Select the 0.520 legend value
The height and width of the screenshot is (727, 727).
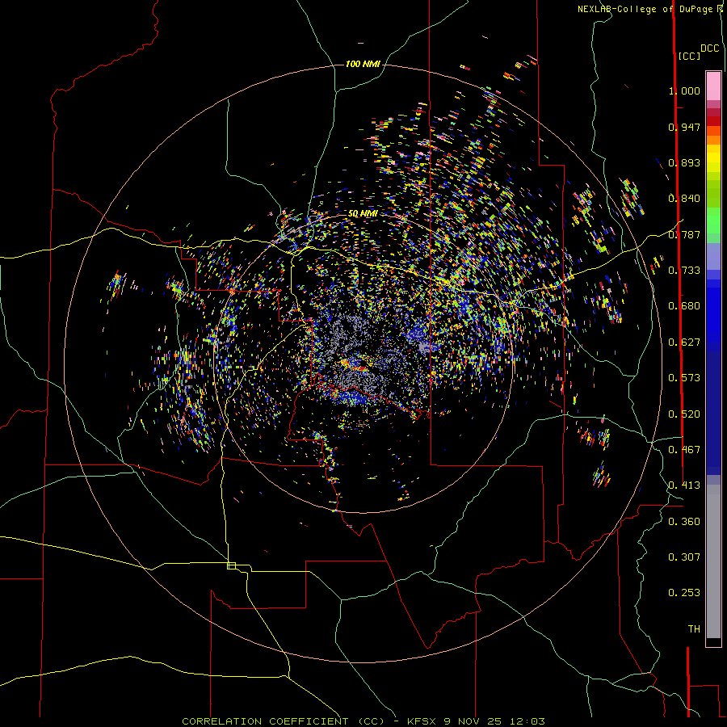(684, 414)
